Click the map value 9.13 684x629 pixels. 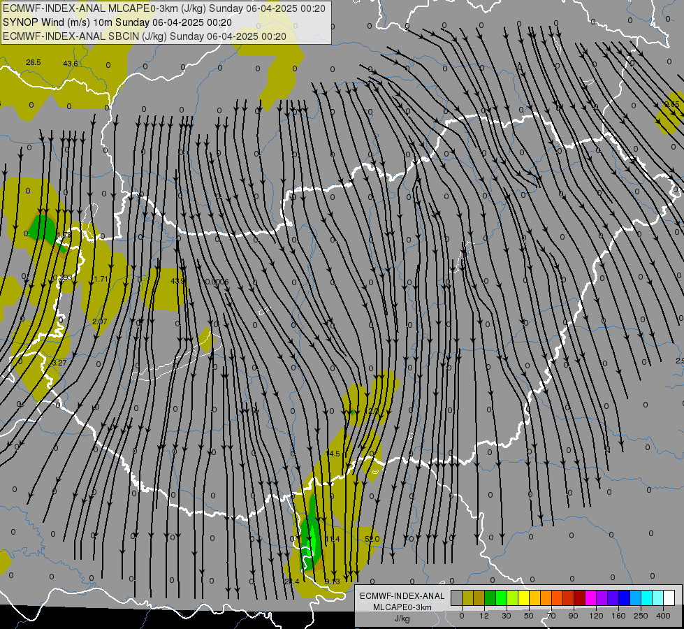[x=333, y=581]
